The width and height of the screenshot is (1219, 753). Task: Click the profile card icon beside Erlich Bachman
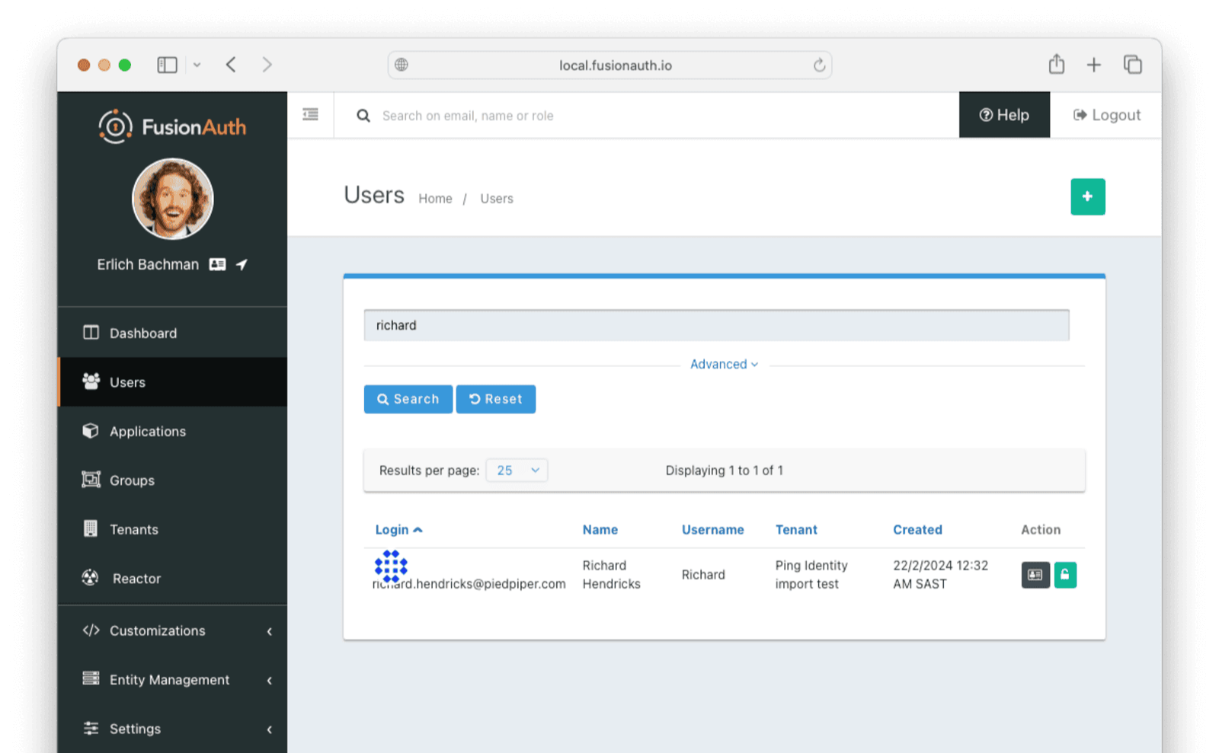[217, 264]
